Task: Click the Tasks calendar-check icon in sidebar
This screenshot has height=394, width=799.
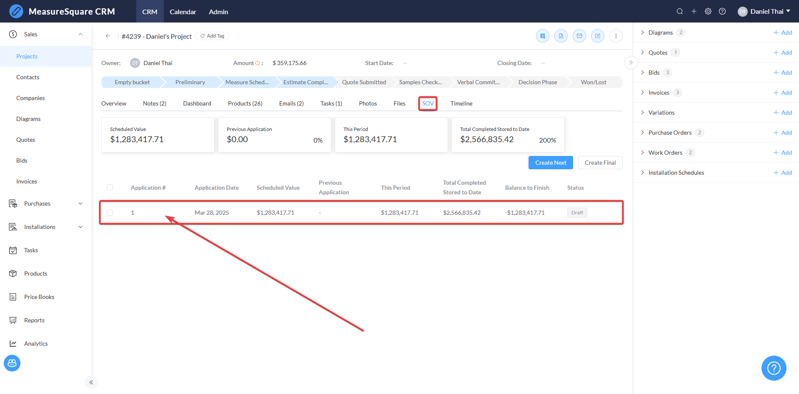Action: (x=13, y=250)
